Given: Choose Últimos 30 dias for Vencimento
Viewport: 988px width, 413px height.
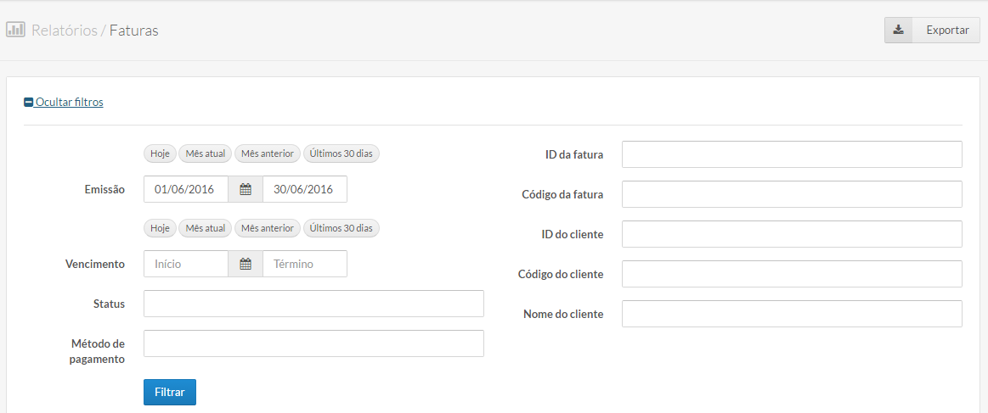Looking at the screenshot, I should click(342, 228).
